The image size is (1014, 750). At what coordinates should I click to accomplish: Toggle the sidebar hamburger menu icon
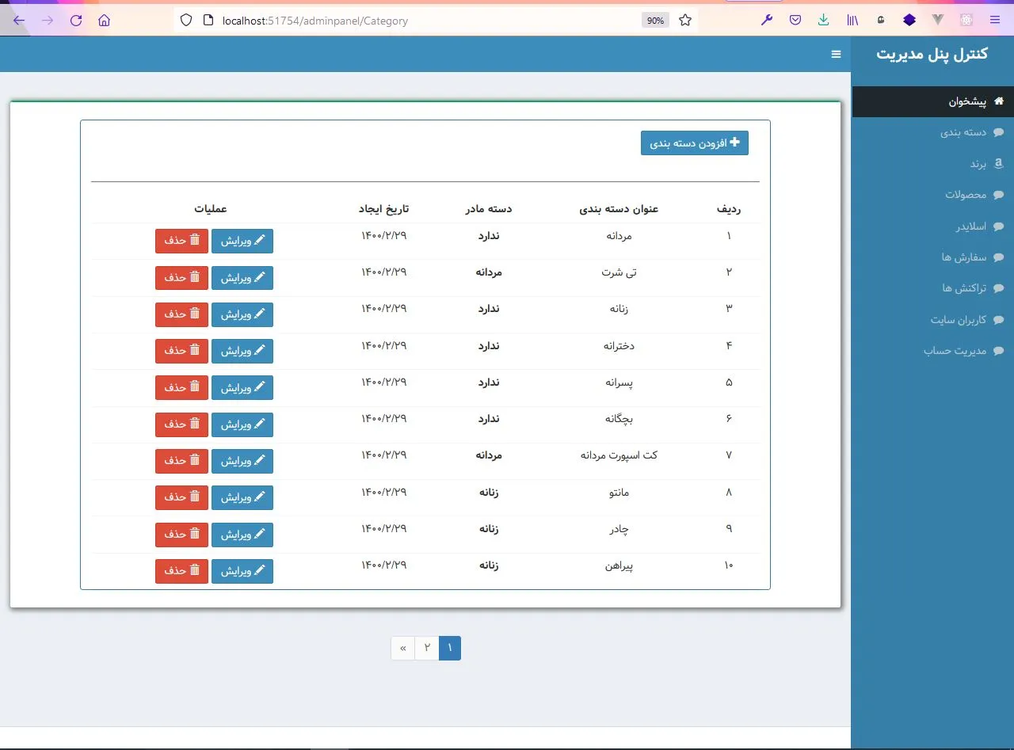[835, 54]
